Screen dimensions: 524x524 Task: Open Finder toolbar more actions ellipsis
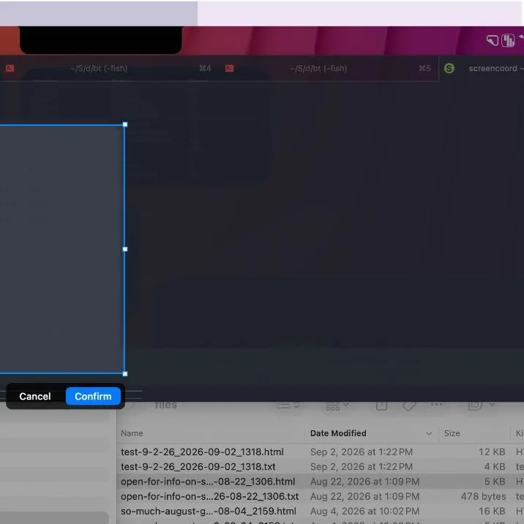click(437, 405)
